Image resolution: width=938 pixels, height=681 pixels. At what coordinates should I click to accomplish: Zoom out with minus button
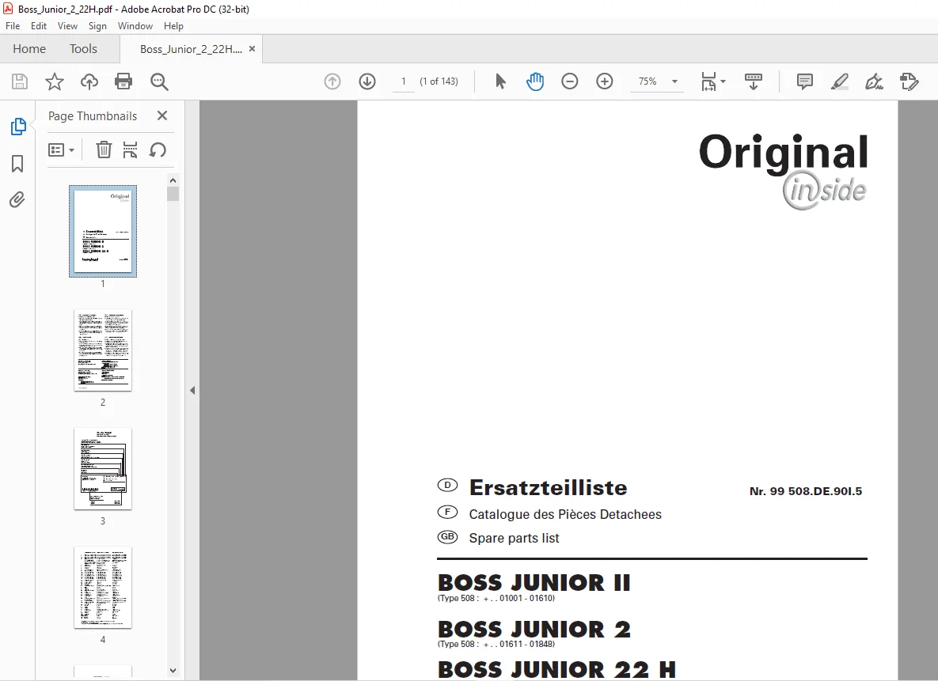(x=569, y=81)
